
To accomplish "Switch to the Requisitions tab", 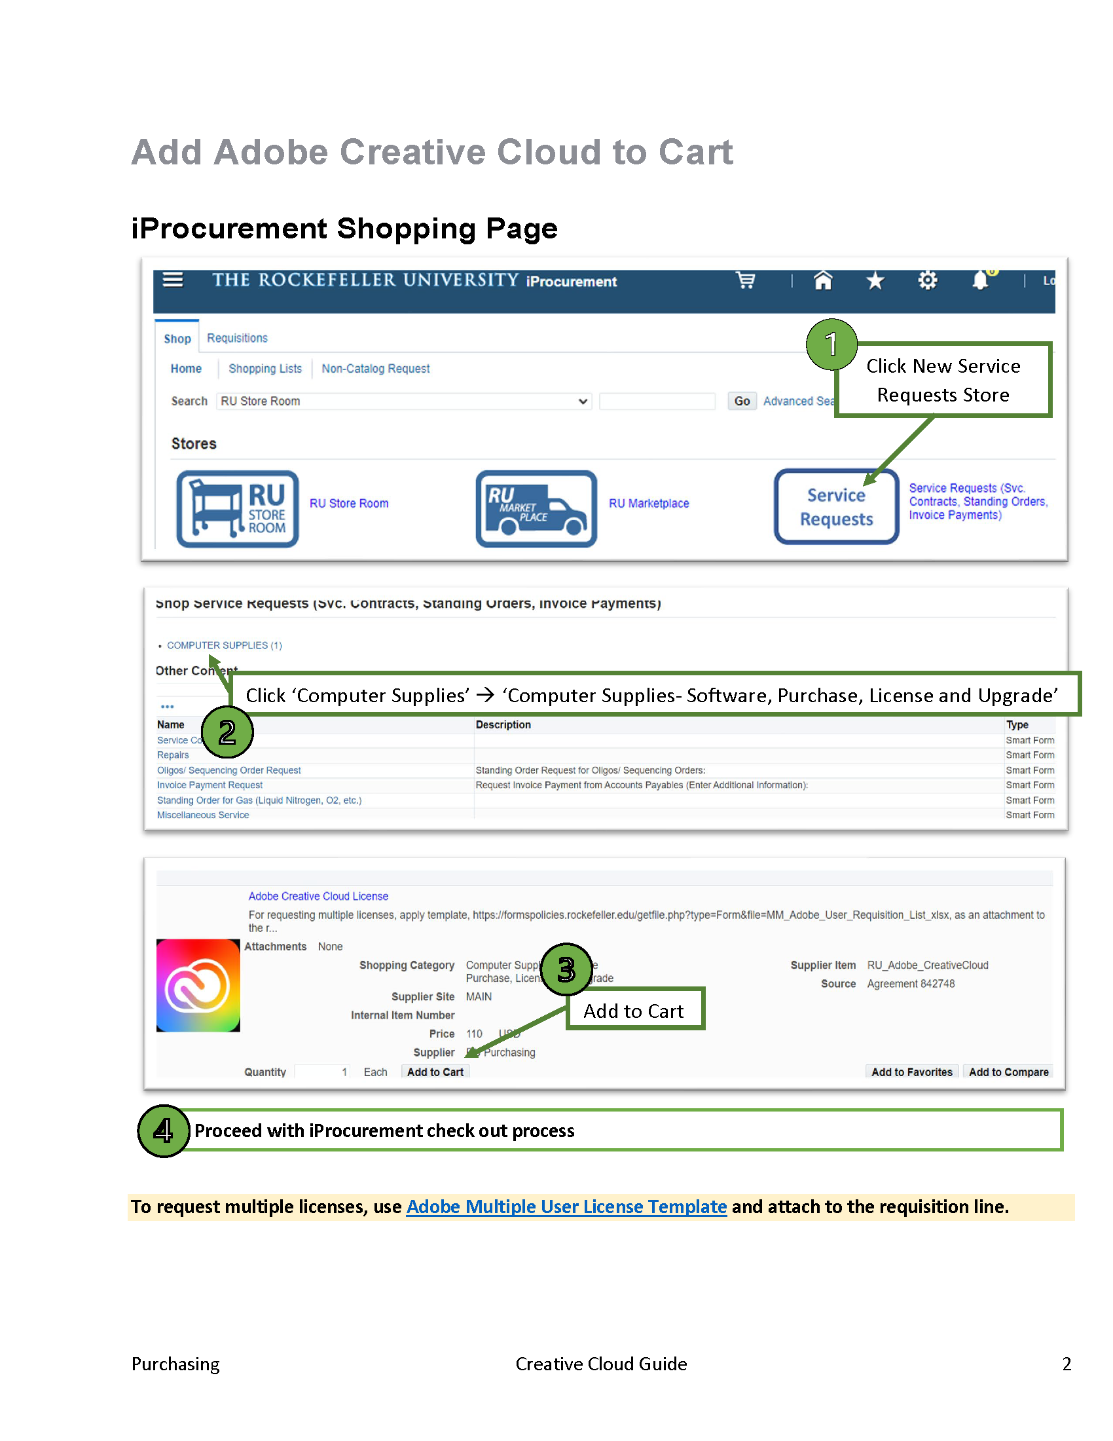I will pyautogui.click(x=238, y=338).
